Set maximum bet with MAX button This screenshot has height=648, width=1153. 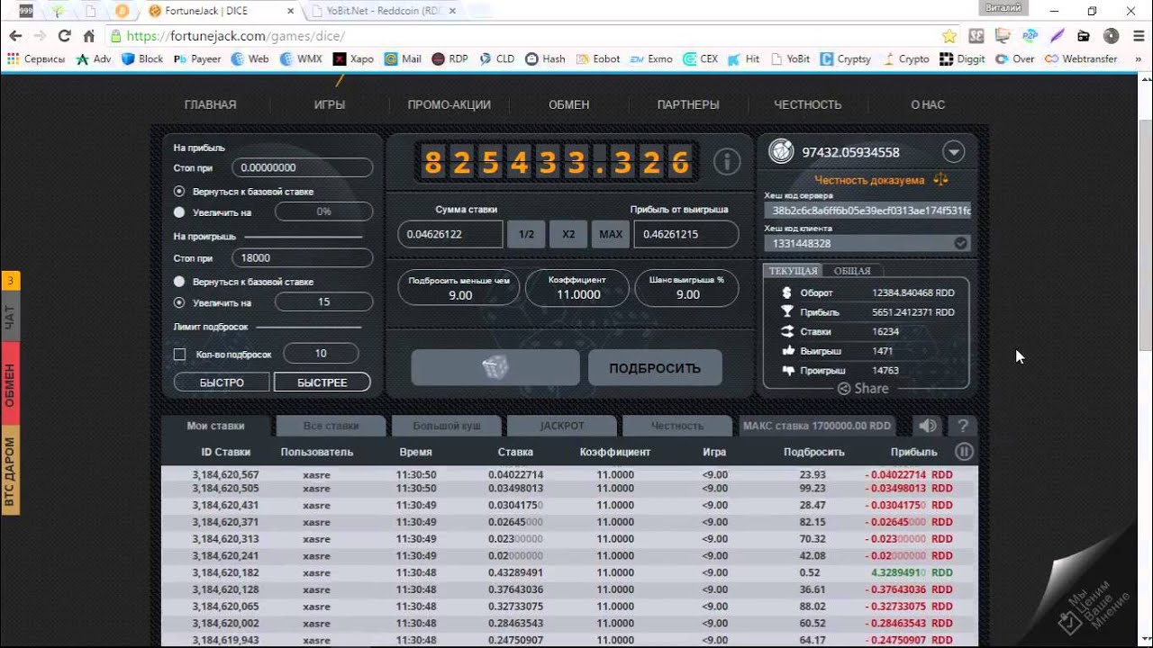click(x=611, y=234)
